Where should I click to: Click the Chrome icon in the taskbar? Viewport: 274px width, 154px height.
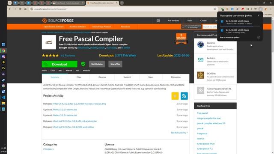[3, 50]
